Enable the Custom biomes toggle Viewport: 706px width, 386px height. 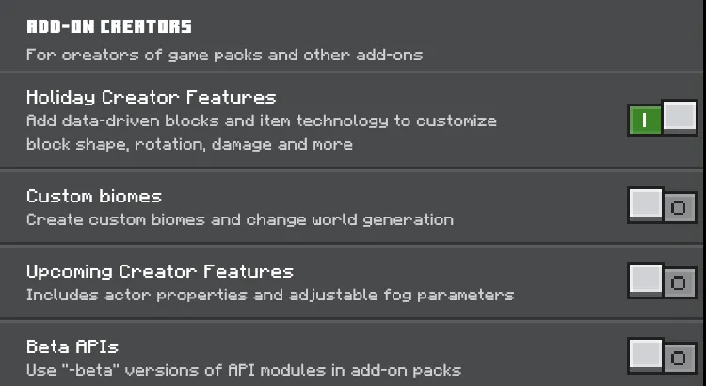coord(663,206)
